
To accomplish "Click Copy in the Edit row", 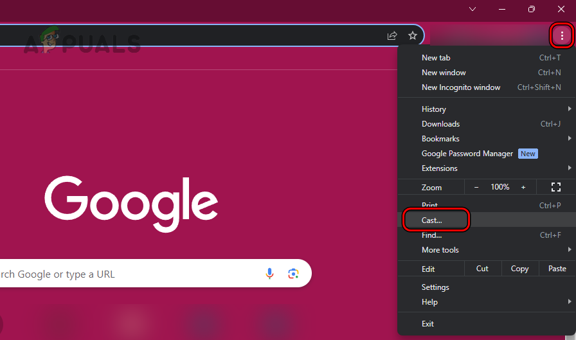I will tap(520, 269).
